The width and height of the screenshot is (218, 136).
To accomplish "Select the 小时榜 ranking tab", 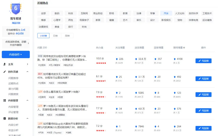I will [43, 36].
